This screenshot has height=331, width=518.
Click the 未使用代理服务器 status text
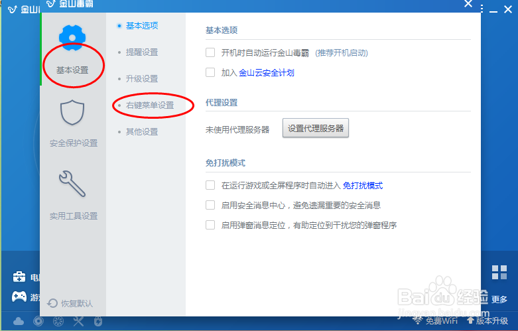237,129
